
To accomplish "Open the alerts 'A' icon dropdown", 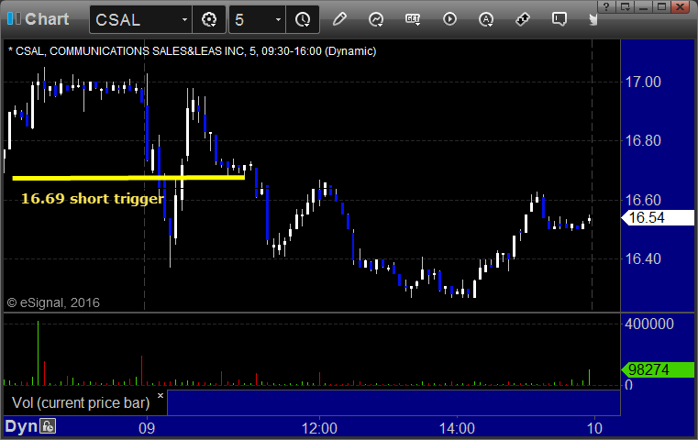I will [486, 19].
